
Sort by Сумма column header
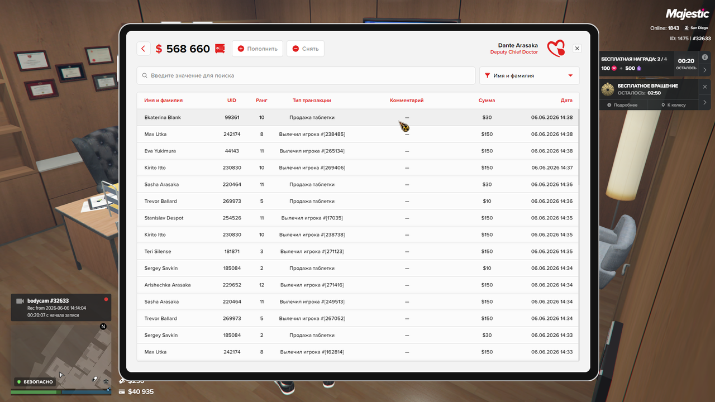[x=487, y=100]
